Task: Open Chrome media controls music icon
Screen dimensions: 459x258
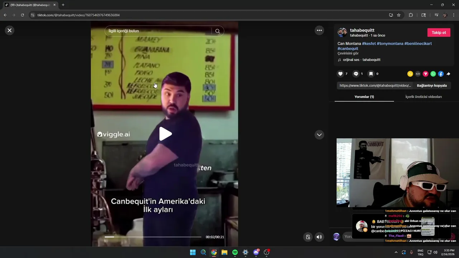Action: pos(436,15)
